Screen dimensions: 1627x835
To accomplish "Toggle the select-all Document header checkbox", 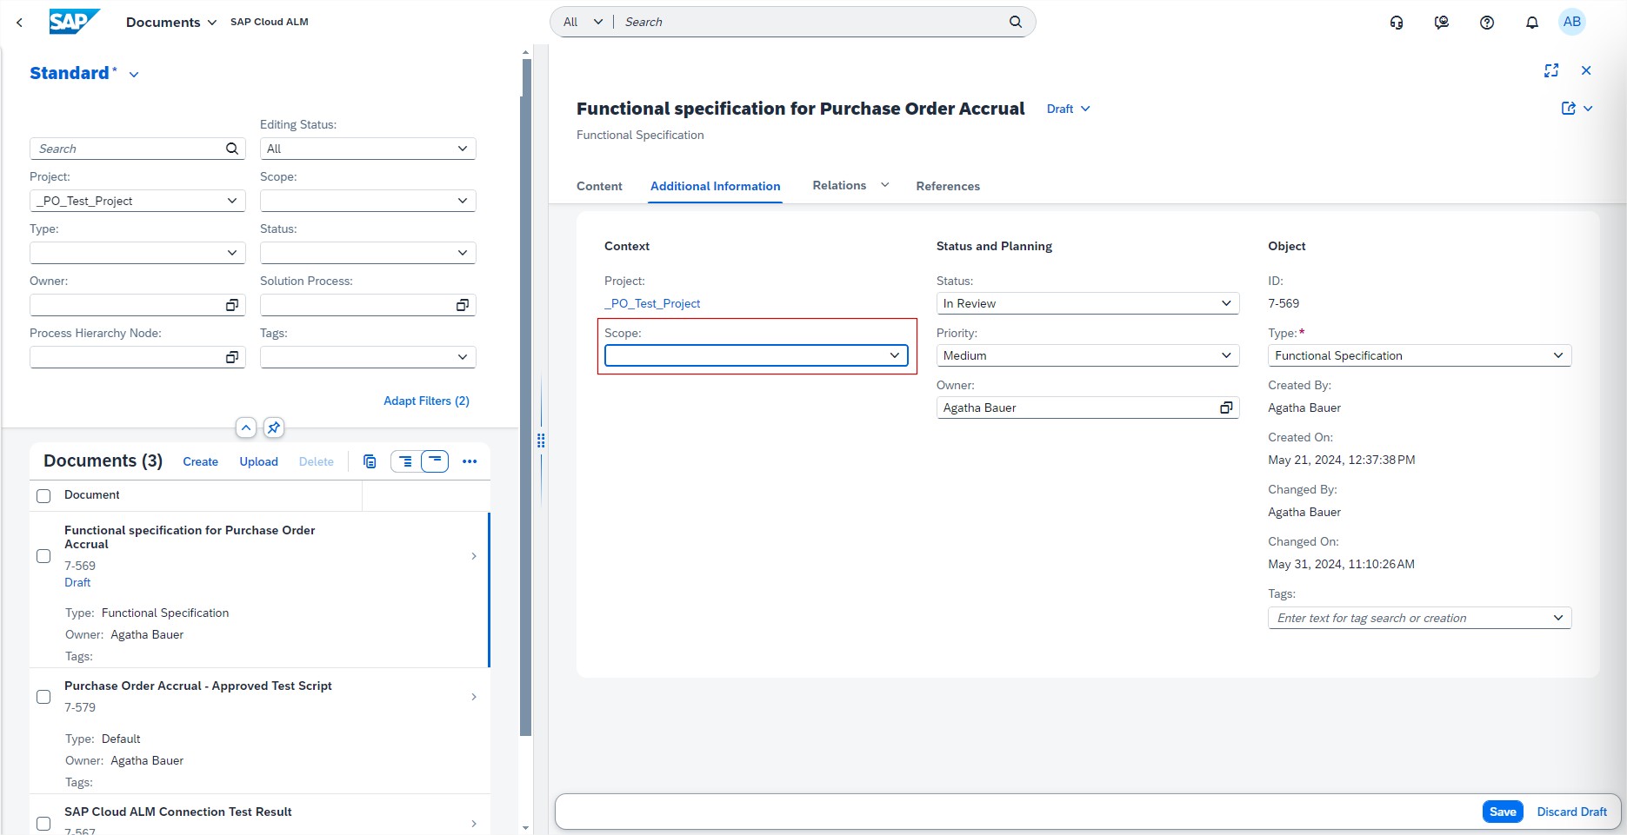I will tap(43, 495).
